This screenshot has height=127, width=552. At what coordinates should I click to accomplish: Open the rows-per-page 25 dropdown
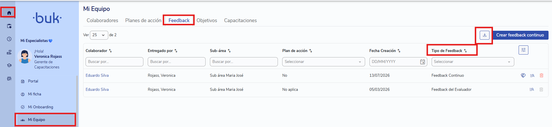pos(99,35)
